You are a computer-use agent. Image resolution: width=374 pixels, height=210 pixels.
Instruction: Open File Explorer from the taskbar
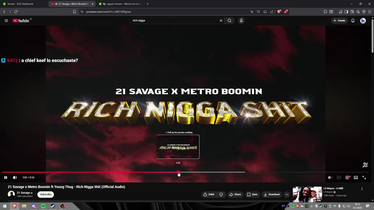(24, 206)
